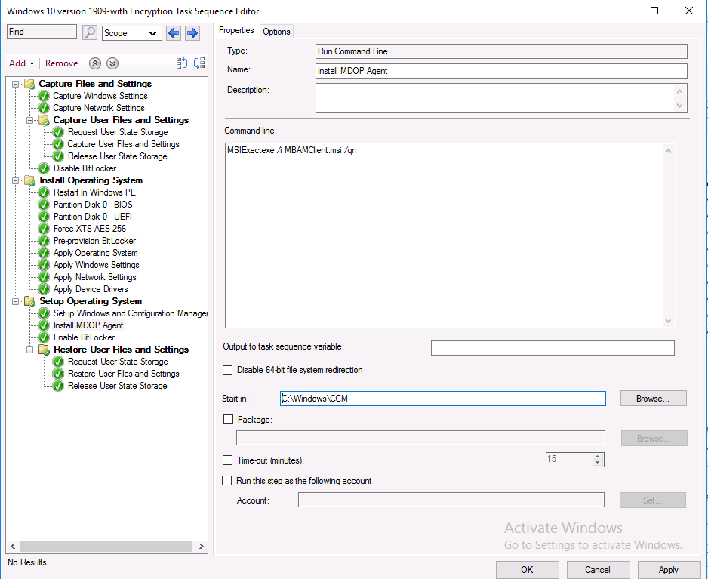Go to next search result arrow
The height and width of the screenshot is (579, 708).
[192, 32]
